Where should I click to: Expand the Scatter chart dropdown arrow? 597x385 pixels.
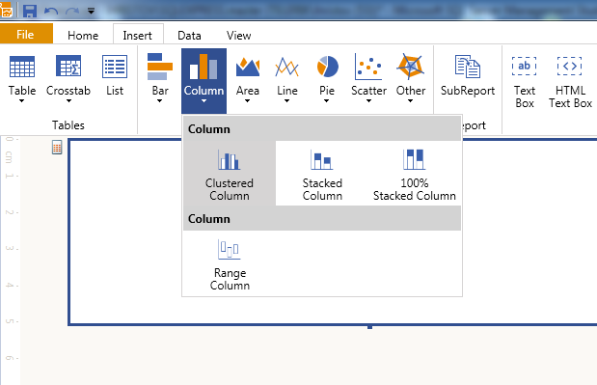pyautogui.click(x=368, y=101)
